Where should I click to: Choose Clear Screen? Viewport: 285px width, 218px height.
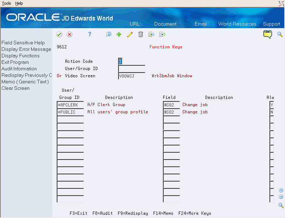pyautogui.click(x=16, y=88)
